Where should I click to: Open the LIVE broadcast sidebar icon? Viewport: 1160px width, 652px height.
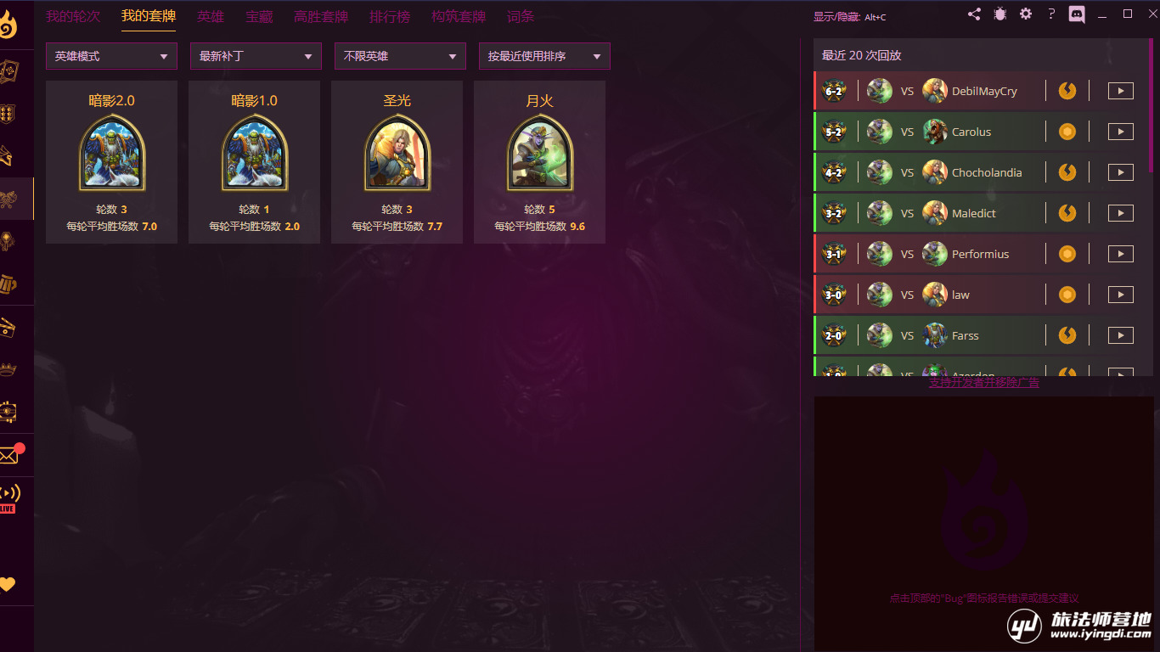pos(8,497)
